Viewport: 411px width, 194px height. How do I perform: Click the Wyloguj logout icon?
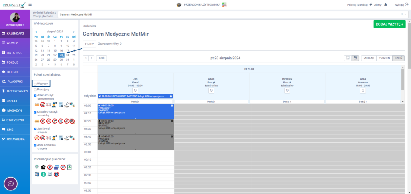pos(407,5)
